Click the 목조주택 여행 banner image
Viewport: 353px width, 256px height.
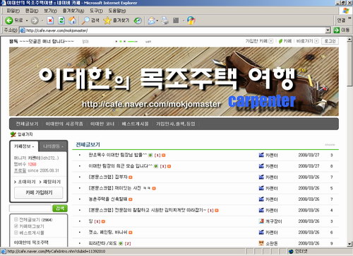point(174,81)
